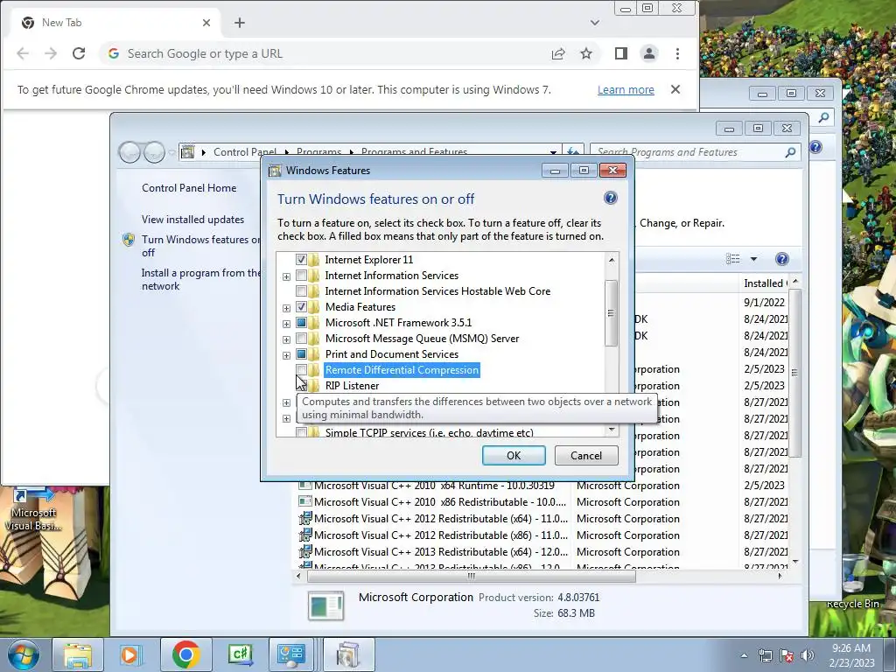Select RIP Listener feature row
Screen dimensions: 896x672
(352, 386)
